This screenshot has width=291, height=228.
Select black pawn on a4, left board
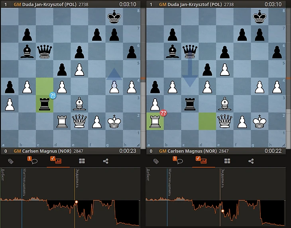[x=10, y=87]
